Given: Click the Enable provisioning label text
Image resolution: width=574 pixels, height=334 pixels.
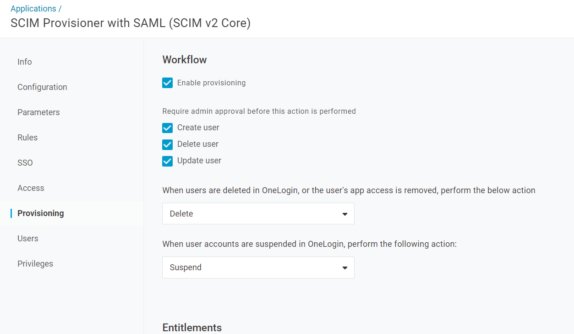Looking at the screenshot, I should (211, 83).
